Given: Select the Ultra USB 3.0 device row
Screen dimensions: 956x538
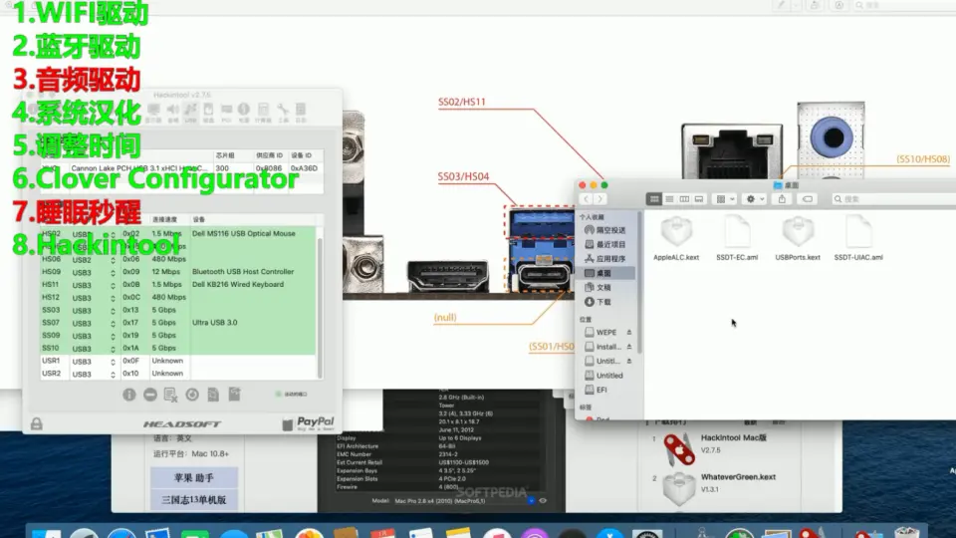Looking at the screenshot, I should point(178,323).
